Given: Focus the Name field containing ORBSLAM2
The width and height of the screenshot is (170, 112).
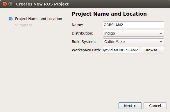Looking at the screenshot, I should point(133,25).
